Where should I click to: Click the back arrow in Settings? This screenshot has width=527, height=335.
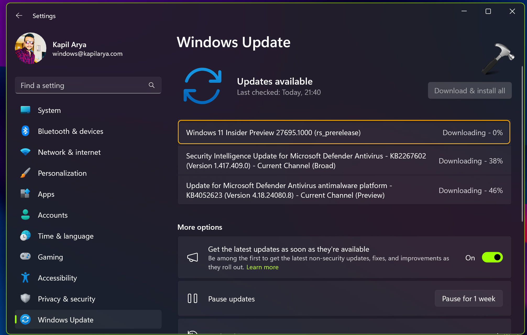(19, 16)
